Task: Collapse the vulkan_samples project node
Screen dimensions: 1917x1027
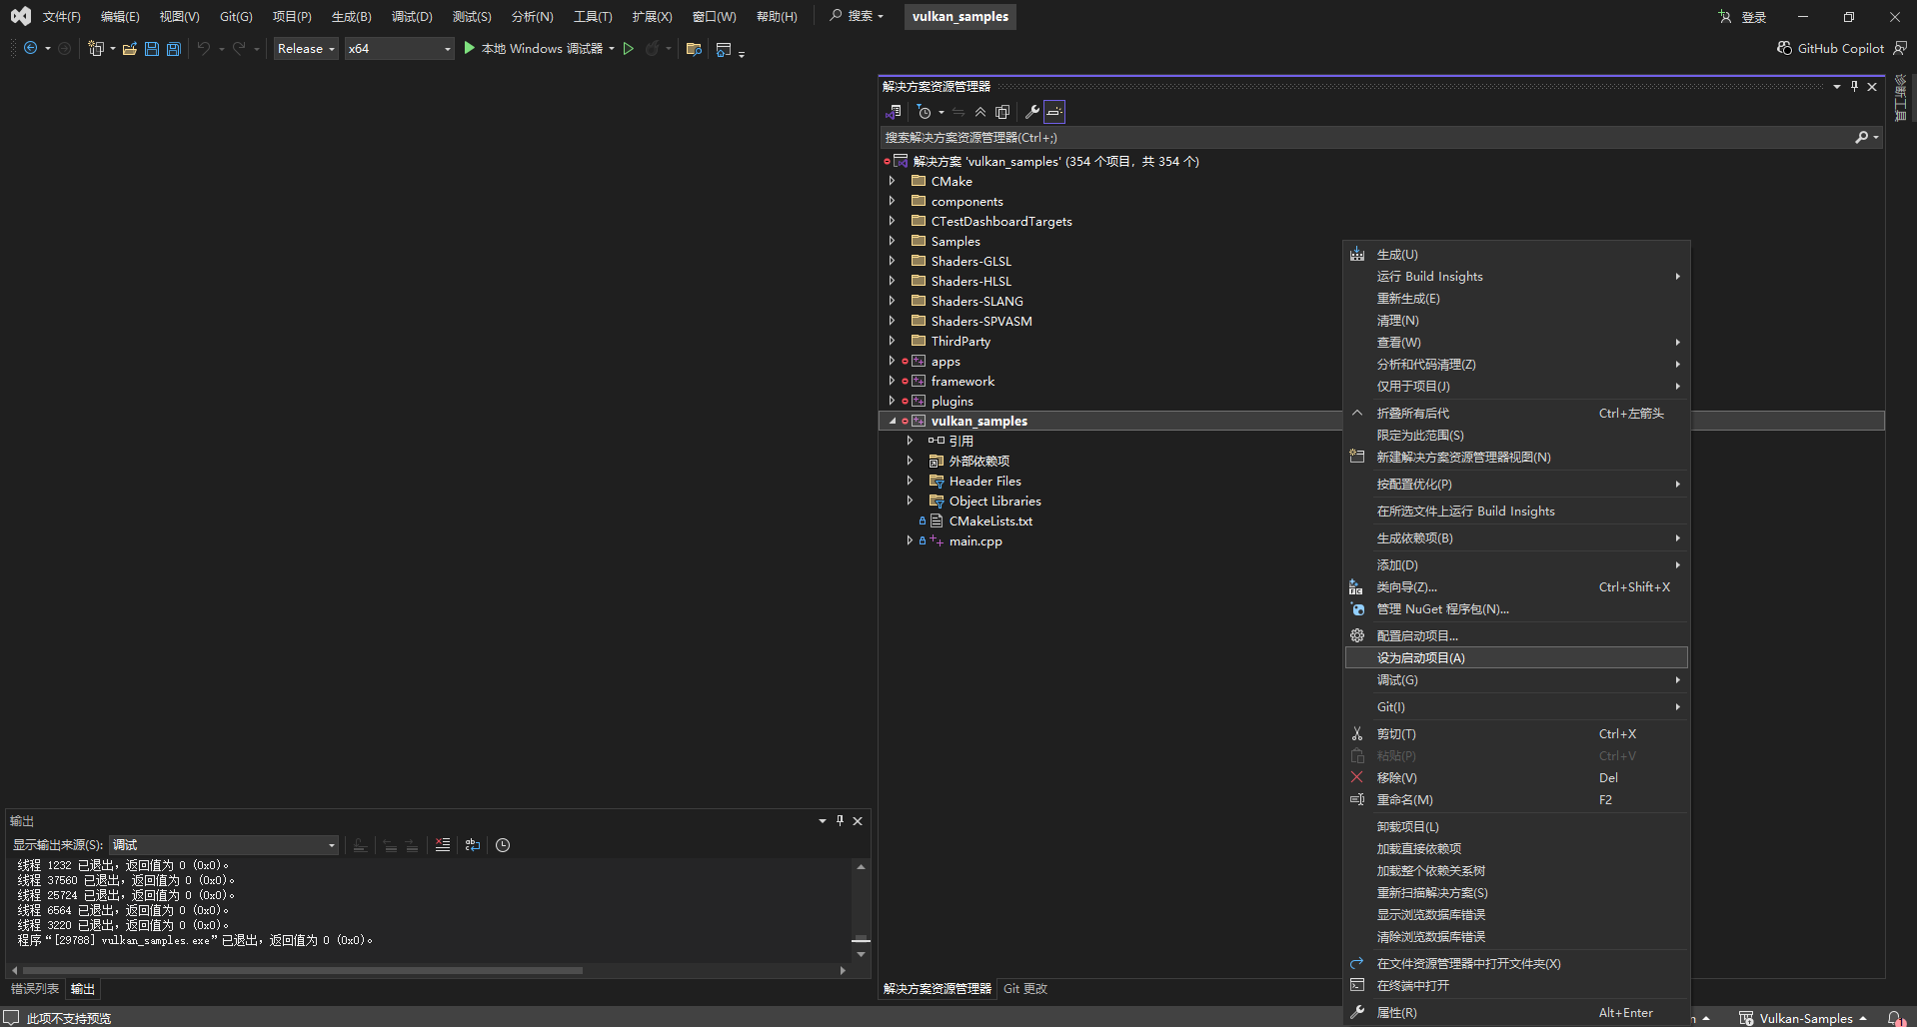Action: pos(892,421)
